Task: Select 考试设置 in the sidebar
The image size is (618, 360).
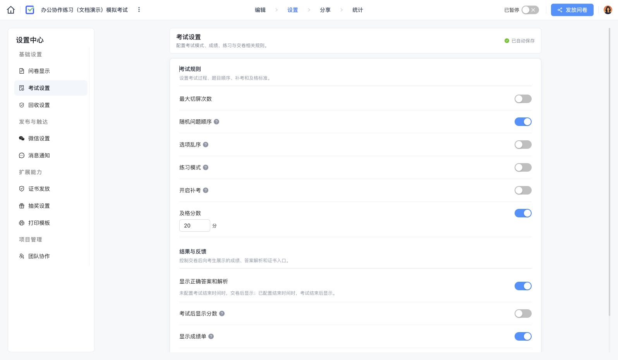Action: click(x=51, y=88)
